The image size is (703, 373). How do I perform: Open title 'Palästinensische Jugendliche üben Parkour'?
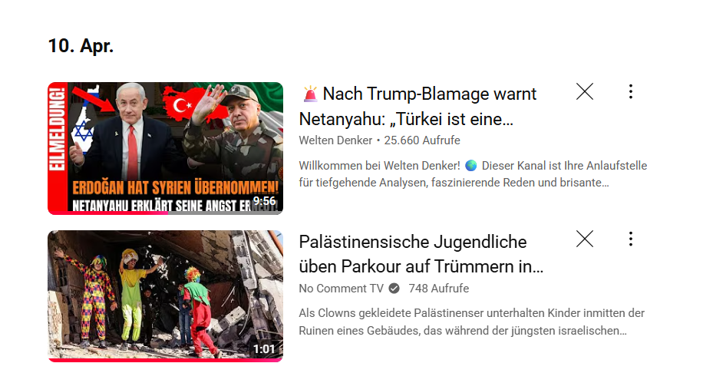tap(421, 254)
